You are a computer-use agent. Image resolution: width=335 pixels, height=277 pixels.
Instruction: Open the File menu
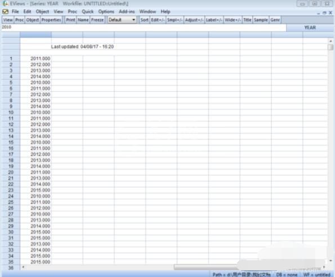15,11
